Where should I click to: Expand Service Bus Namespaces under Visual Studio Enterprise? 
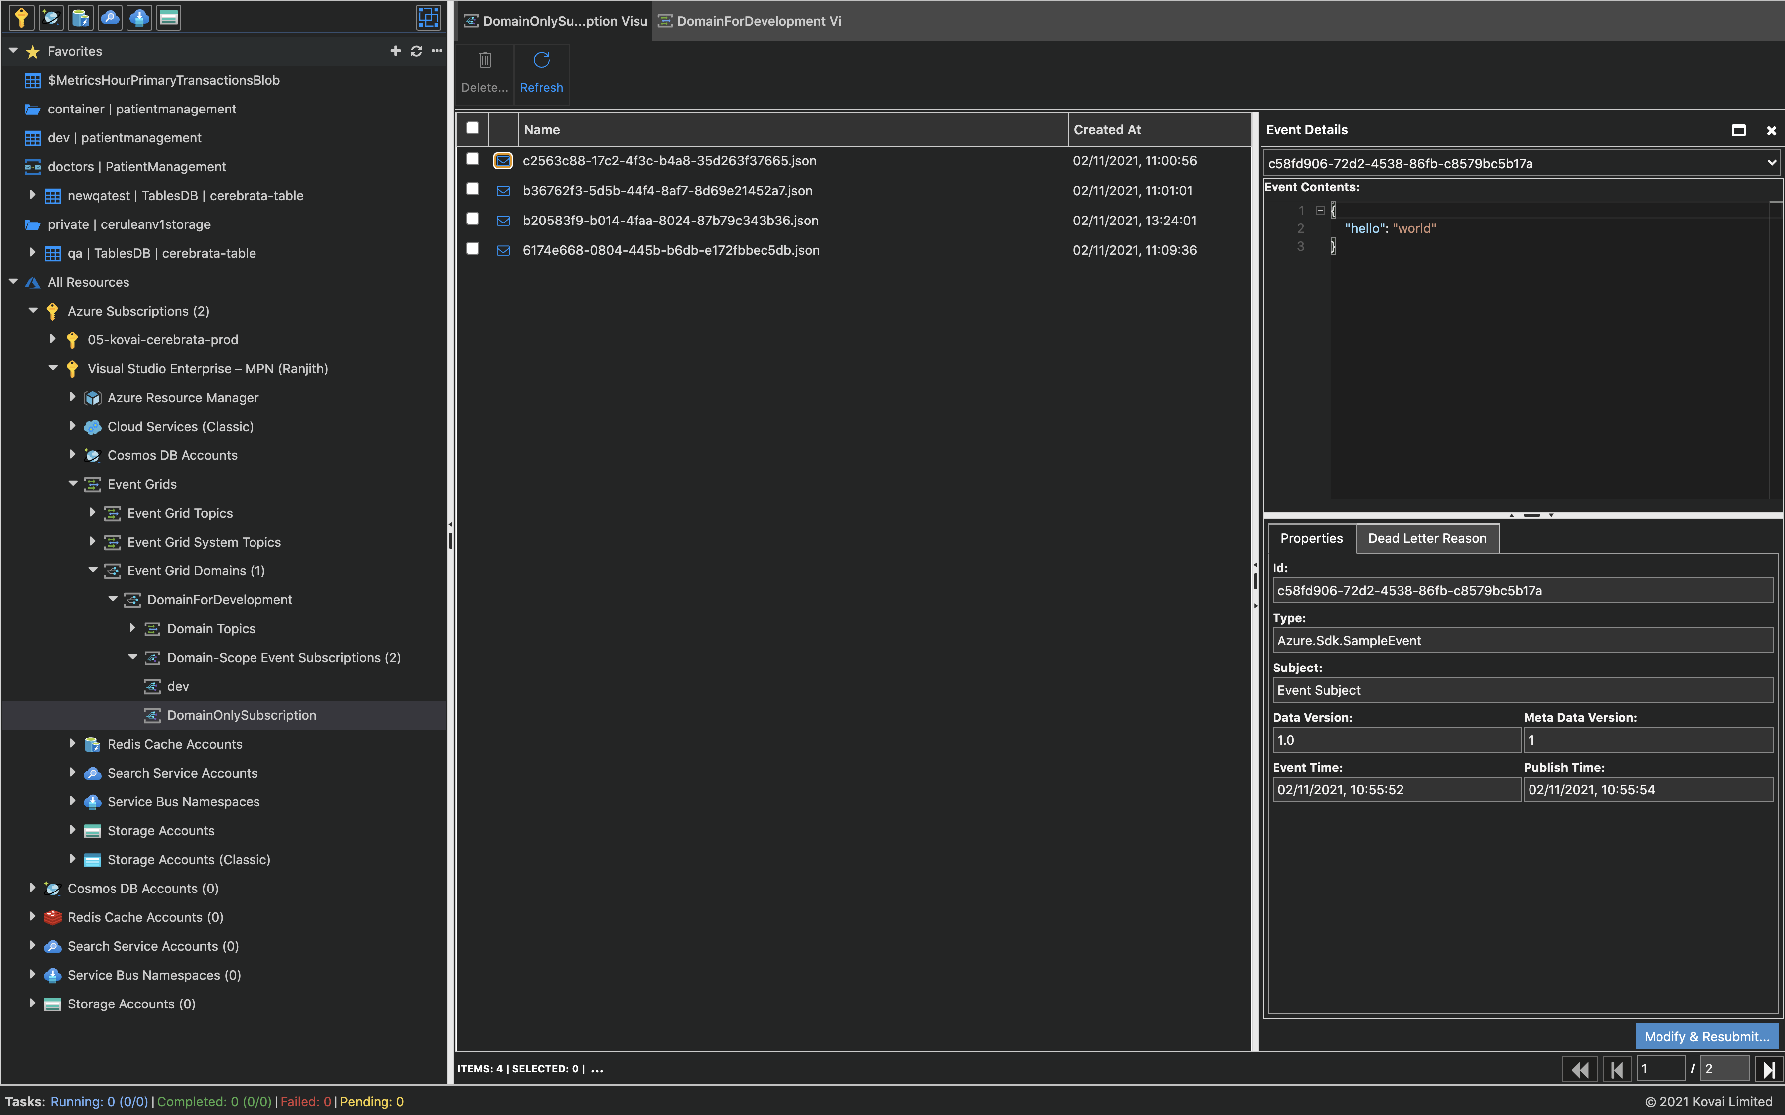point(72,801)
